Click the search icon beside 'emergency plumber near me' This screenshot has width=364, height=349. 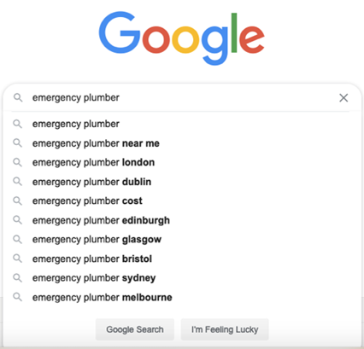pyautogui.click(x=17, y=143)
